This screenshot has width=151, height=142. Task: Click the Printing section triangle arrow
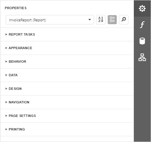pyautogui.click(x=6, y=129)
